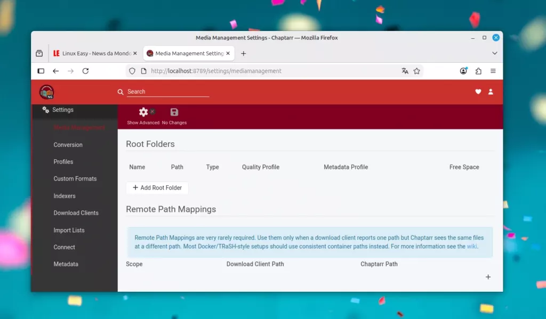This screenshot has width=546, height=319.
Task: Open the user profile icon in header
Action: 491,92
